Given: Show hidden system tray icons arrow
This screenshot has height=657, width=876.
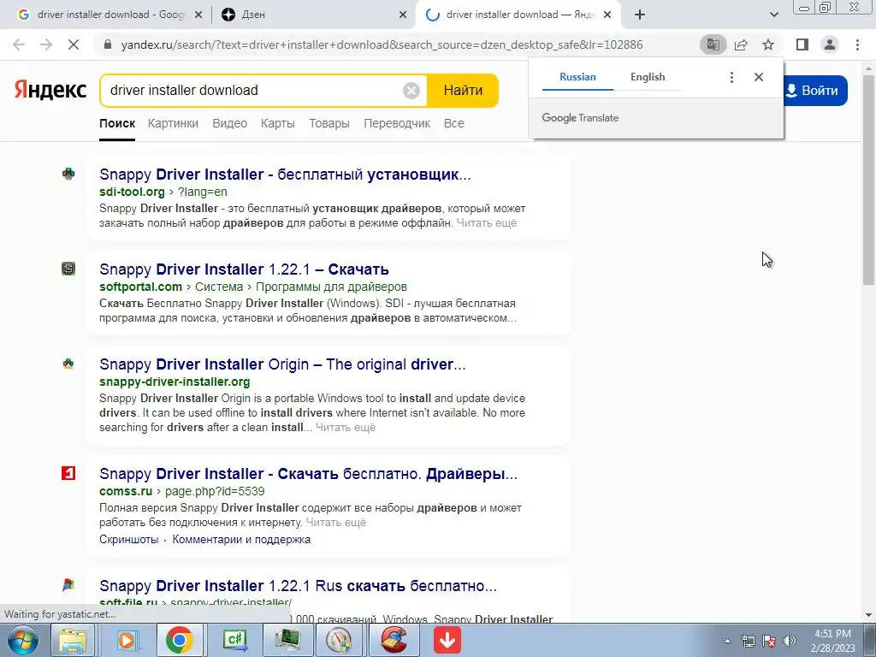Looking at the screenshot, I should (x=727, y=641).
